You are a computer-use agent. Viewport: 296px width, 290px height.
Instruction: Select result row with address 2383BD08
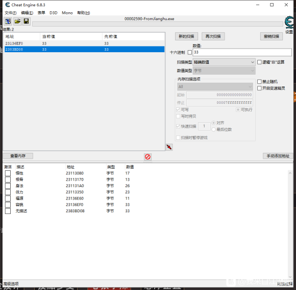pos(84,49)
